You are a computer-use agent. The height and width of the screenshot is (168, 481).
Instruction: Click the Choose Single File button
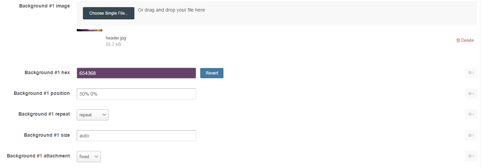pos(108,13)
